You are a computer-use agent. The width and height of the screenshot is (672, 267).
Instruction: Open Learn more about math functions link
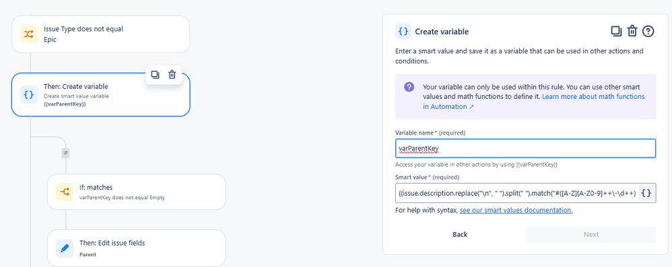[533, 102]
